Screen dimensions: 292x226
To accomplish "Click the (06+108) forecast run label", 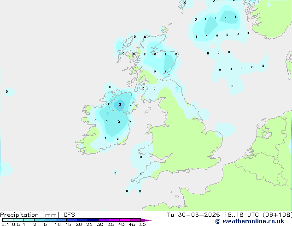I will pos(277,215).
